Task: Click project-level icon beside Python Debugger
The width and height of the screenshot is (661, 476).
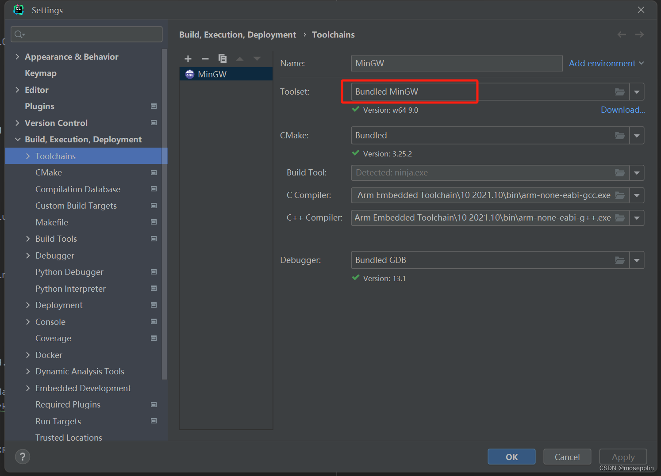Action: [154, 272]
